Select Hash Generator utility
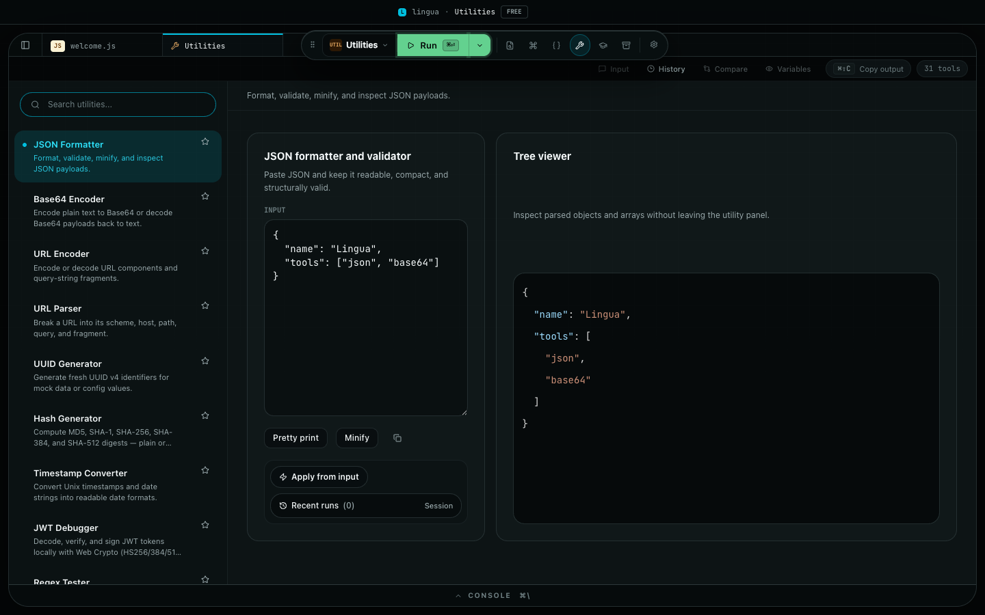Viewport: 985px width, 615px height. 118,430
